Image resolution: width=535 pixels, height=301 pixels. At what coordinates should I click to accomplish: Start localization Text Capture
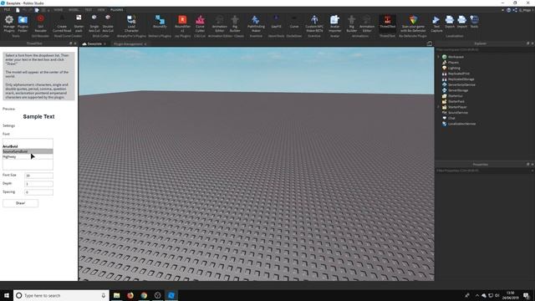pos(436,23)
